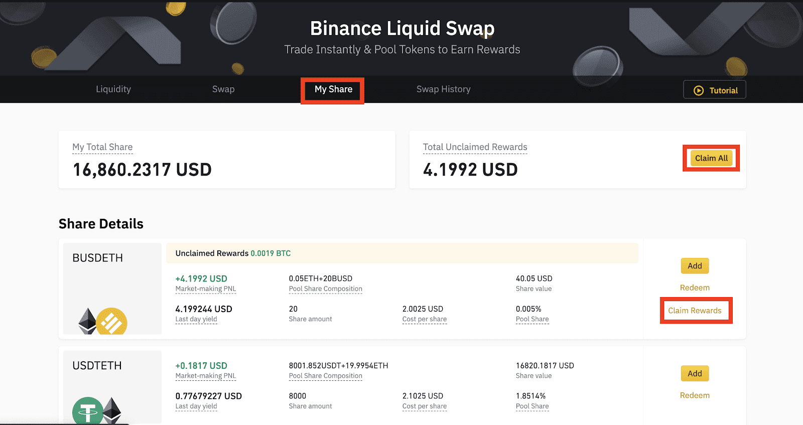Screen dimensions: 803x425
Task: Click the 2.0025 USD cost value
Action: coord(423,309)
